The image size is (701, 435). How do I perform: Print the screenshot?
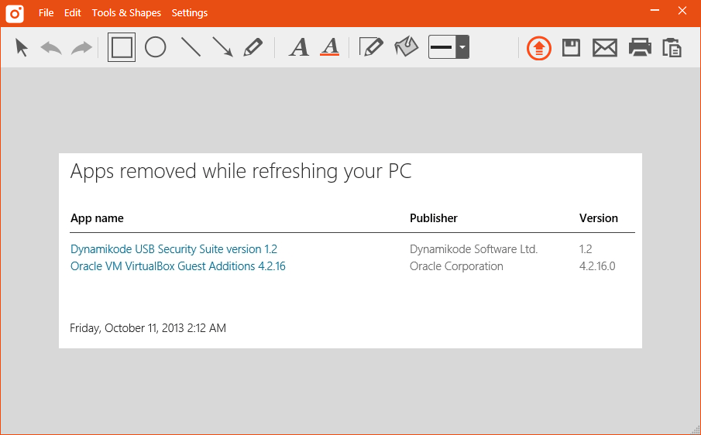(x=640, y=47)
